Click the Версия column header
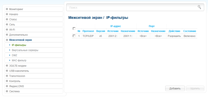The image size is (208, 99). [101, 31]
